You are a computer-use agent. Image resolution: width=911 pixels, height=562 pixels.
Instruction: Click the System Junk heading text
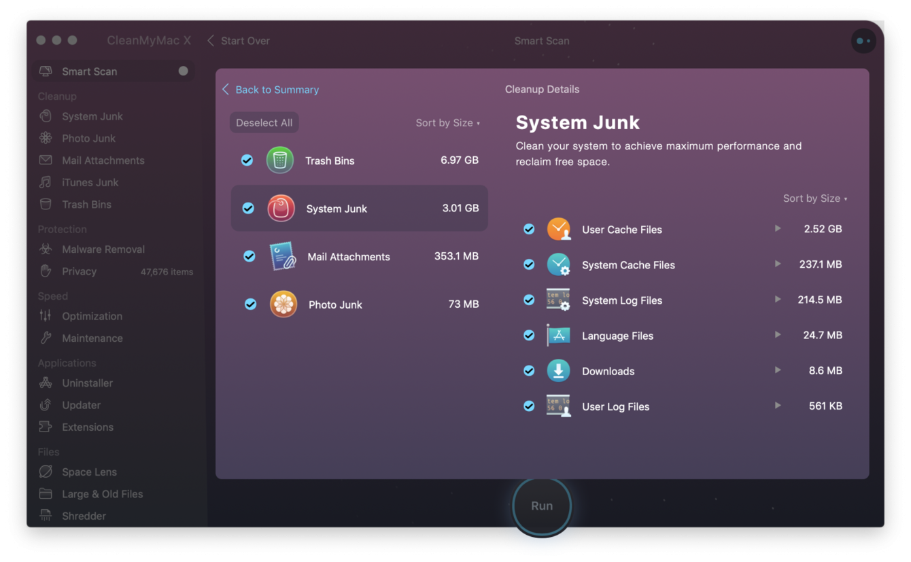click(578, 122)
